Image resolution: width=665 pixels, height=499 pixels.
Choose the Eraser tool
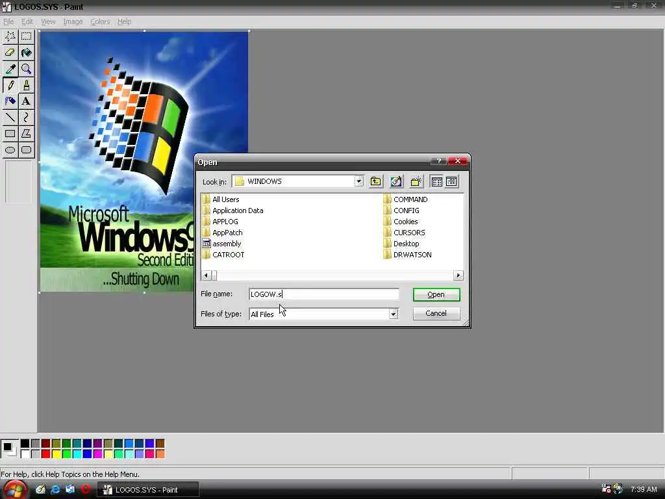click(x=10, y=53)
